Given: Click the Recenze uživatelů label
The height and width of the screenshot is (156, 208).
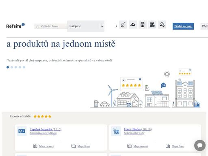Looking at the screenshot, I should tap(20, 116).
